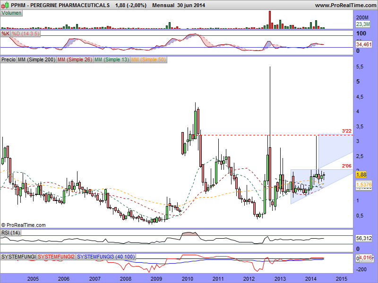Click the 2015 year label on the time axis
378x283 pixels.
(x=342, y=279)
